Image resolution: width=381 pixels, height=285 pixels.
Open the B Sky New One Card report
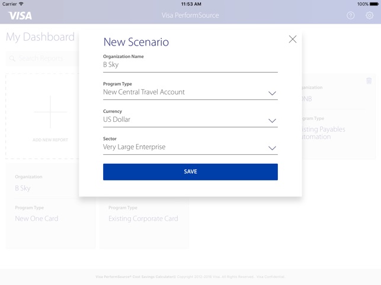[x=50, y=206]
